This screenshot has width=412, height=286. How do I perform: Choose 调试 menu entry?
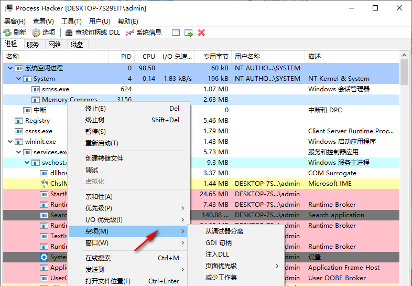129,170
